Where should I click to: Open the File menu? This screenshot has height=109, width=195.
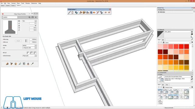[2, 3]
